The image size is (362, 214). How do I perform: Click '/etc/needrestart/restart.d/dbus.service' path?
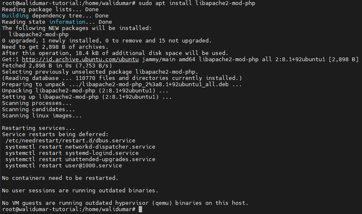click(x=70, y=140)
